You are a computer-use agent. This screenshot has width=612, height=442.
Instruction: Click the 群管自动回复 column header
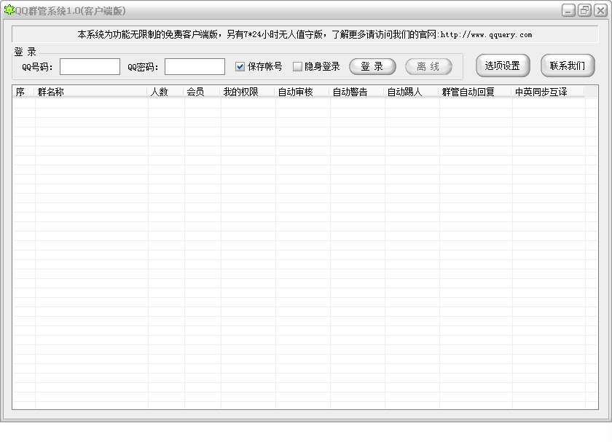(x=476, y=92)
